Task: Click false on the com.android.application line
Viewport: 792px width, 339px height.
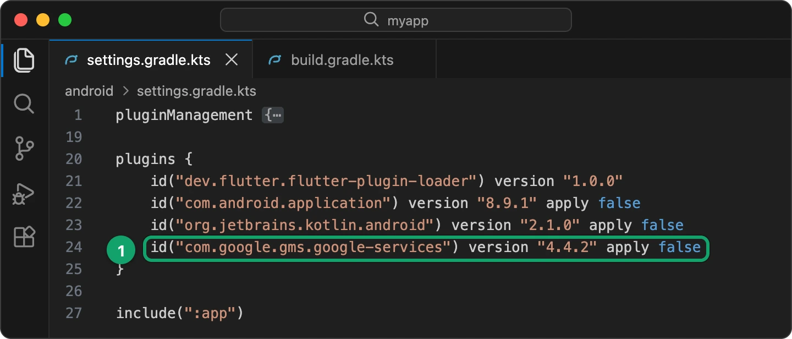Action: click(619, 203)
